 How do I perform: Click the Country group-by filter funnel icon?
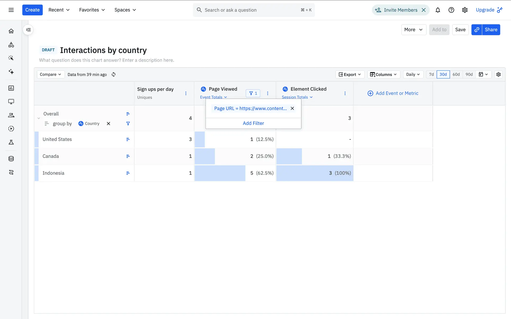[x=128, y=124]
